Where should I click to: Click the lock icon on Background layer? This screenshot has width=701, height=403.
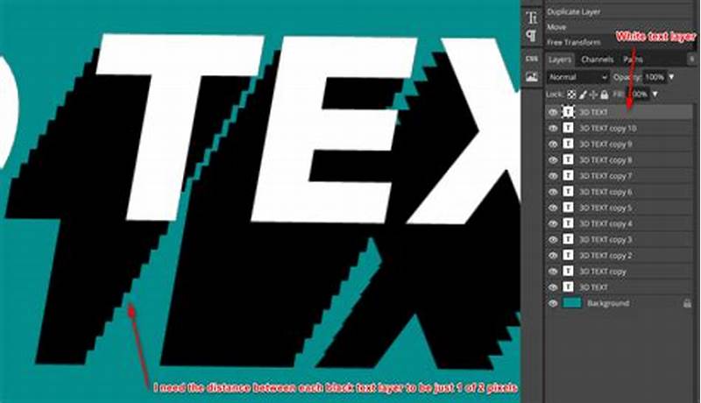[x=687, y=303]
